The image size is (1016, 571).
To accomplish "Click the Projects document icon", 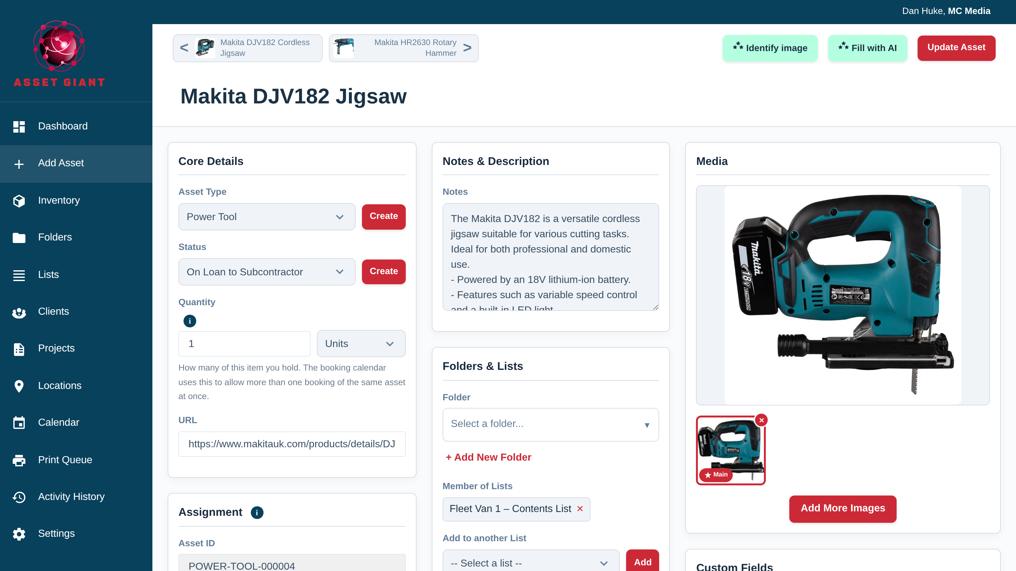I will (x=19, y=349).
